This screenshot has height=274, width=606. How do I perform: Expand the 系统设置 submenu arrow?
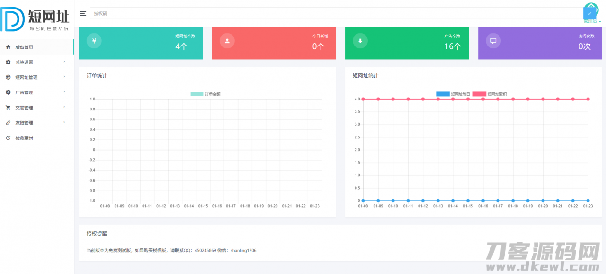pyautogui.click(x=64, y=62)
